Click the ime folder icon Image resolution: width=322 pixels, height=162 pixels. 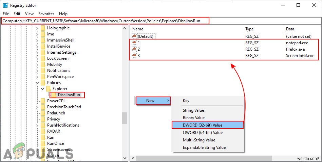click(43, 34)
